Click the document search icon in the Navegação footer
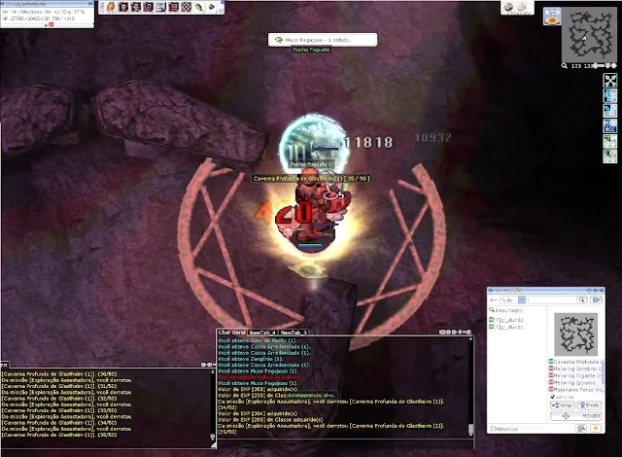Viewport: 622px width, 457px height. click(x=581, y=429)
